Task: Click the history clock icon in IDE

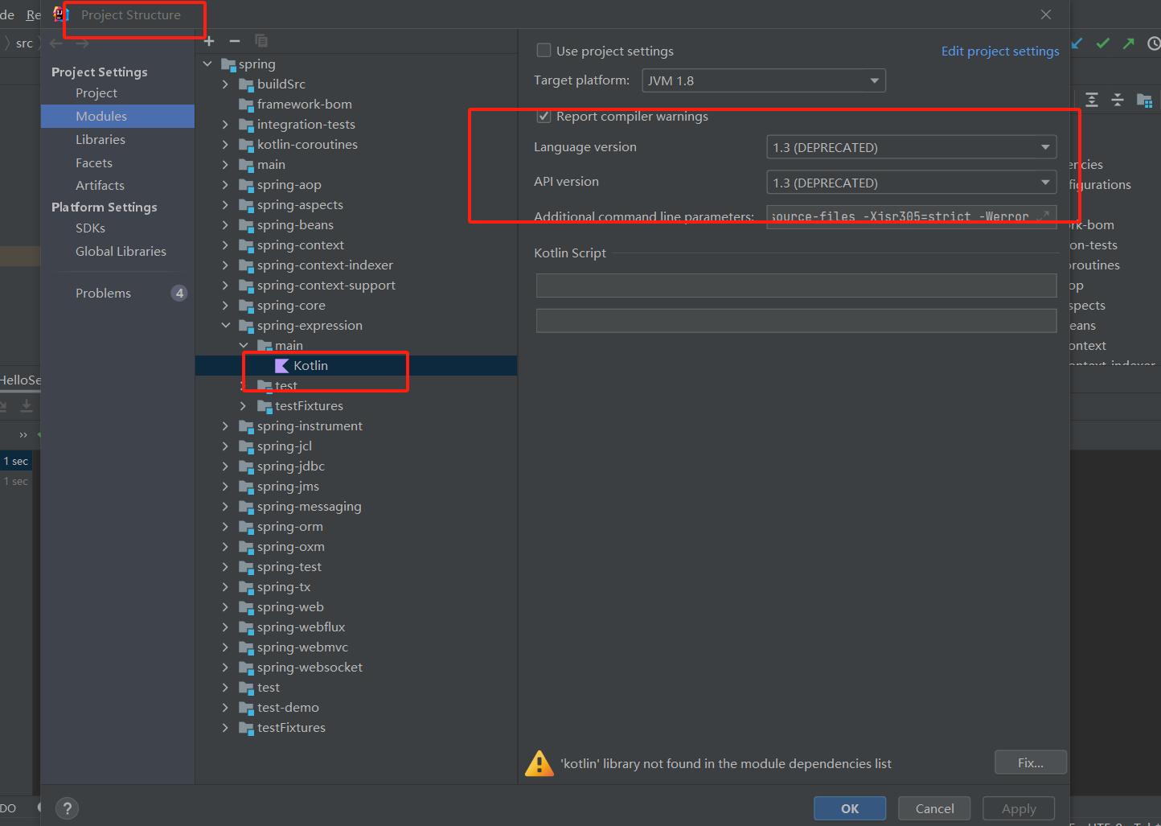Action: click(1154, 43)
